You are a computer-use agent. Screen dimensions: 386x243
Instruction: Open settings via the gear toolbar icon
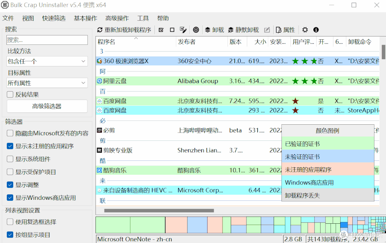coord(305,30)
